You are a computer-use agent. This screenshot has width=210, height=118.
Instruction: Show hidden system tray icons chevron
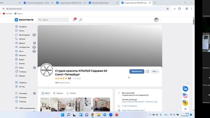pyautogui.click(x=150, y=115)
